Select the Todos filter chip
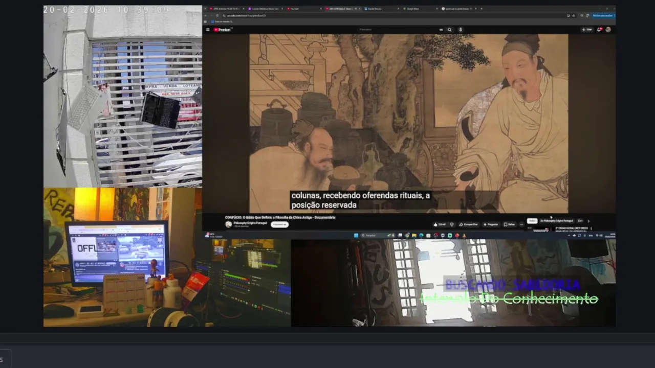 tap(532, 221)
